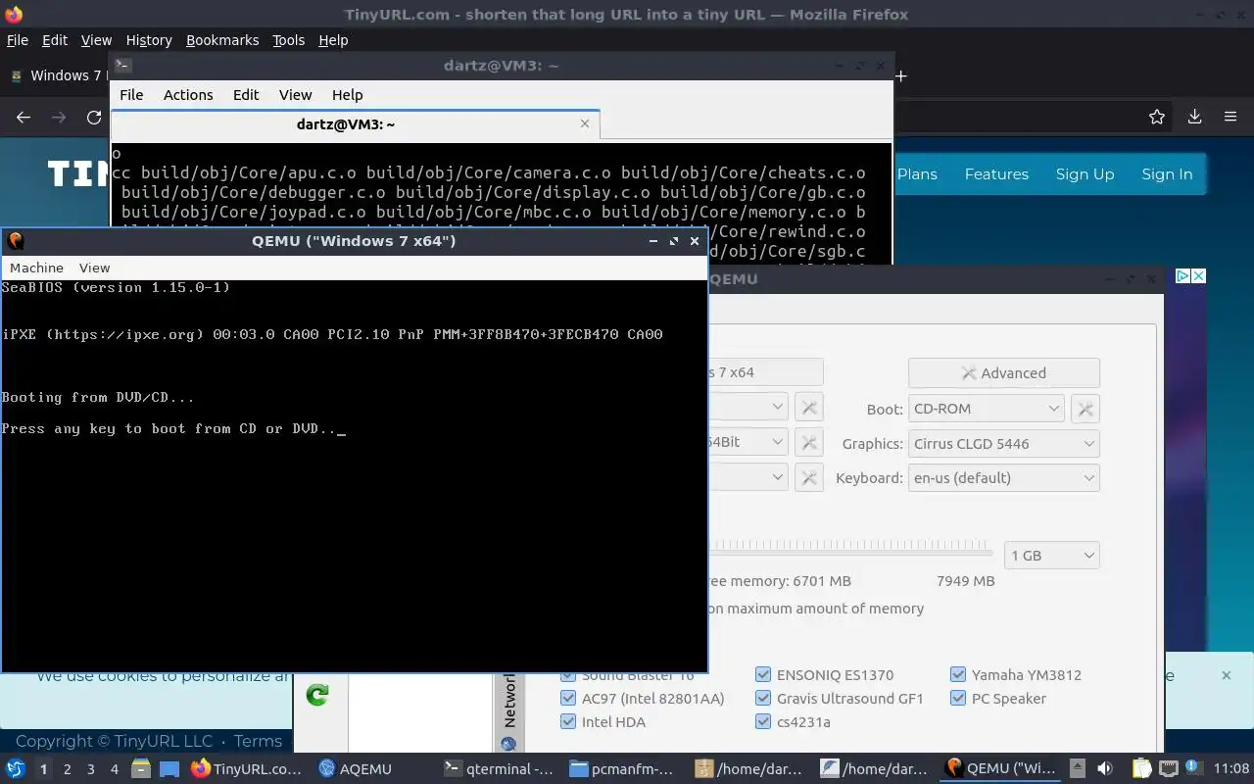Open Firefox History menu
The width and height of the screenshot is (1254, 784).
[149, 40]
